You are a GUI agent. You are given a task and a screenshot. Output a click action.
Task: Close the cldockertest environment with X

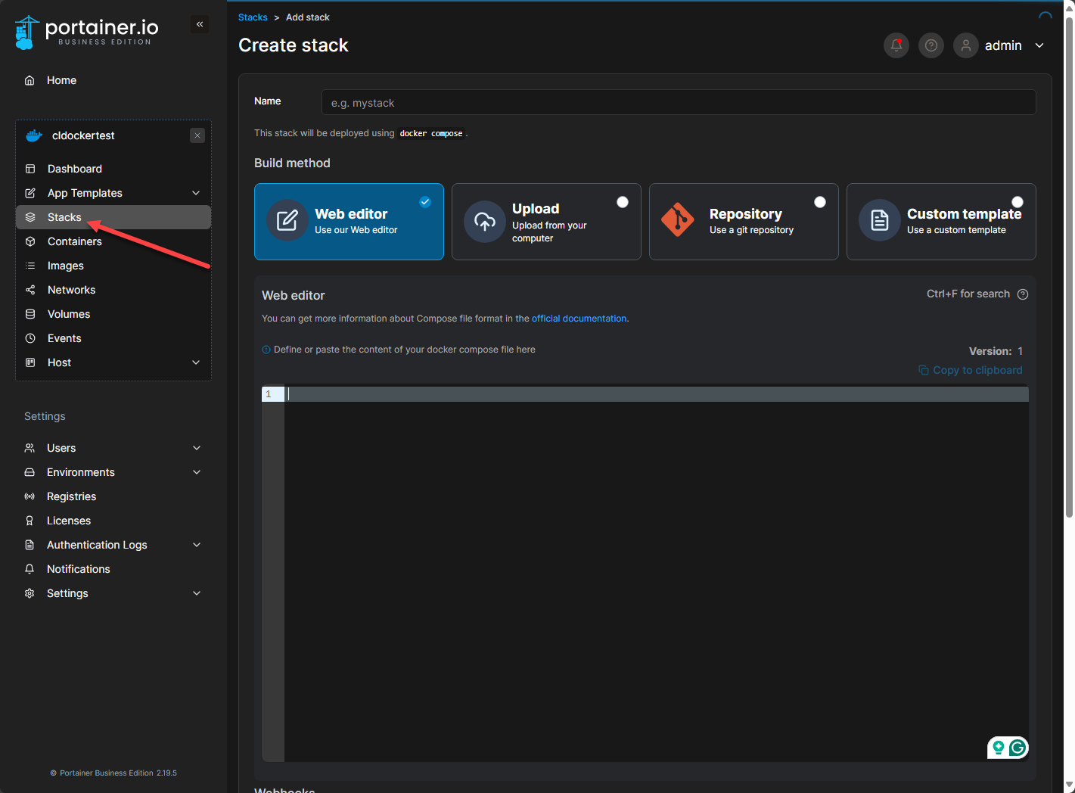click(197, 135)
